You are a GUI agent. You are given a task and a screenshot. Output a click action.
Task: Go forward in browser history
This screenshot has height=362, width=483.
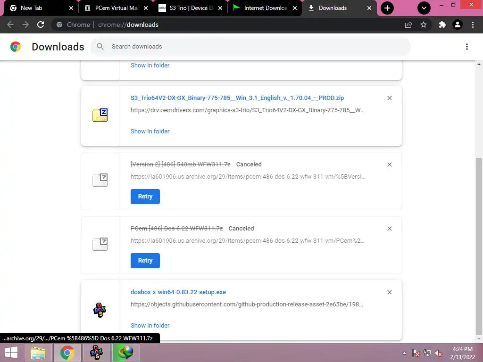[x=25, y=25]
